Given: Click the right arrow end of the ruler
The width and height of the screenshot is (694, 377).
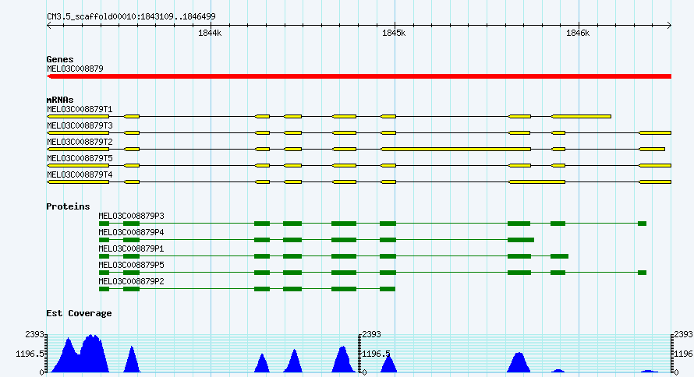Looking at the screenshot, I should click(669, 26).
